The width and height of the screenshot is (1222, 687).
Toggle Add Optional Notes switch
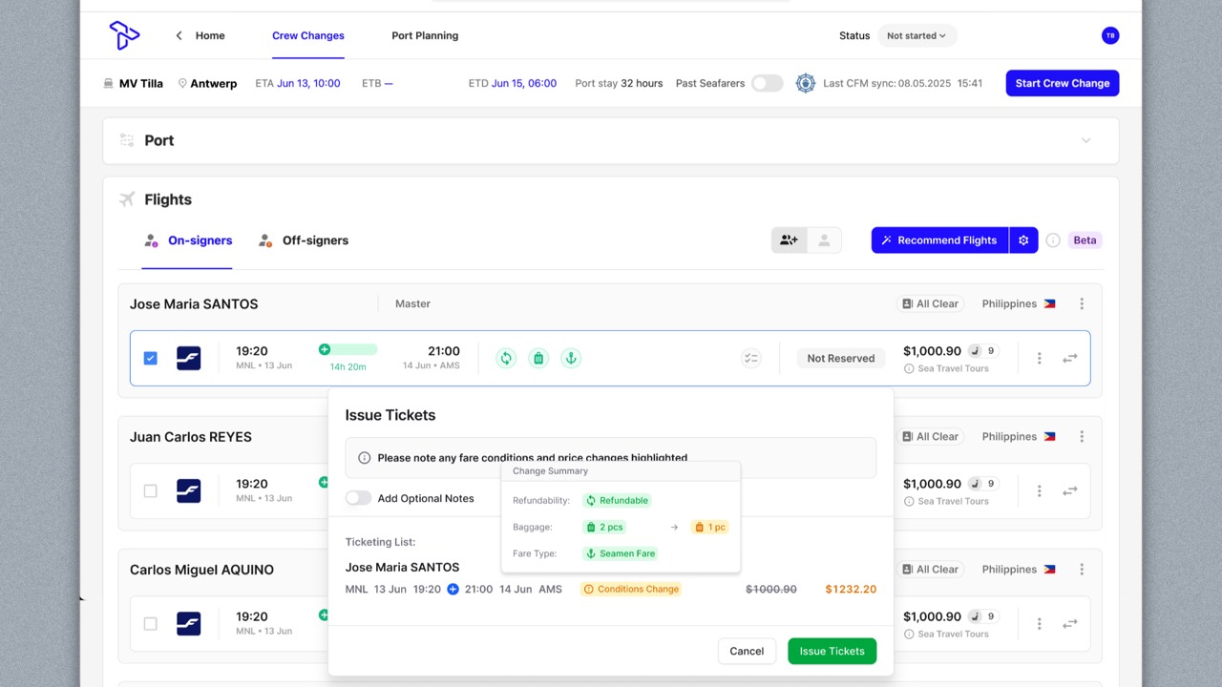point(358,498)
